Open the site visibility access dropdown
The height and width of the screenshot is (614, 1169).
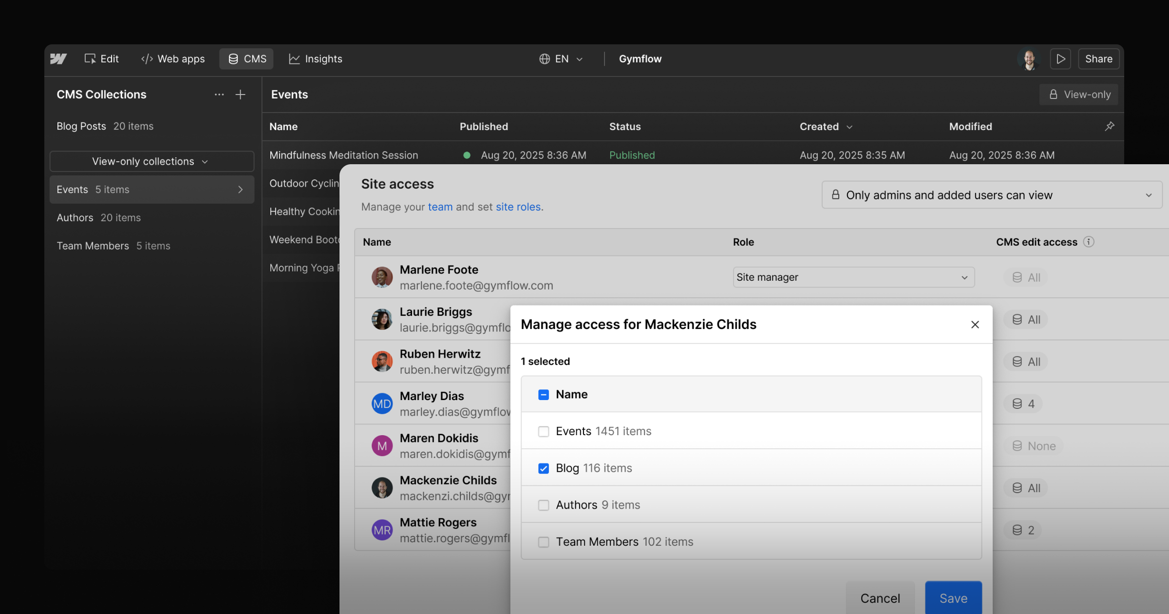click(992, 195)
